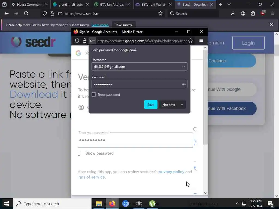Open Firefox from the taskbar
The width and height of the screenshot is (279, 209).
(112, 204)
